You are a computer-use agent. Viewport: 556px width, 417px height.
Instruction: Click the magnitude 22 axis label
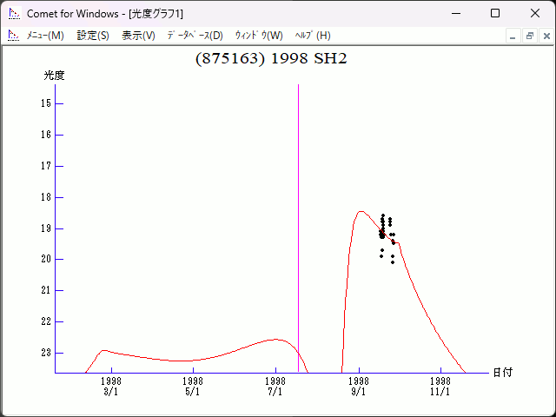[46, 321]
